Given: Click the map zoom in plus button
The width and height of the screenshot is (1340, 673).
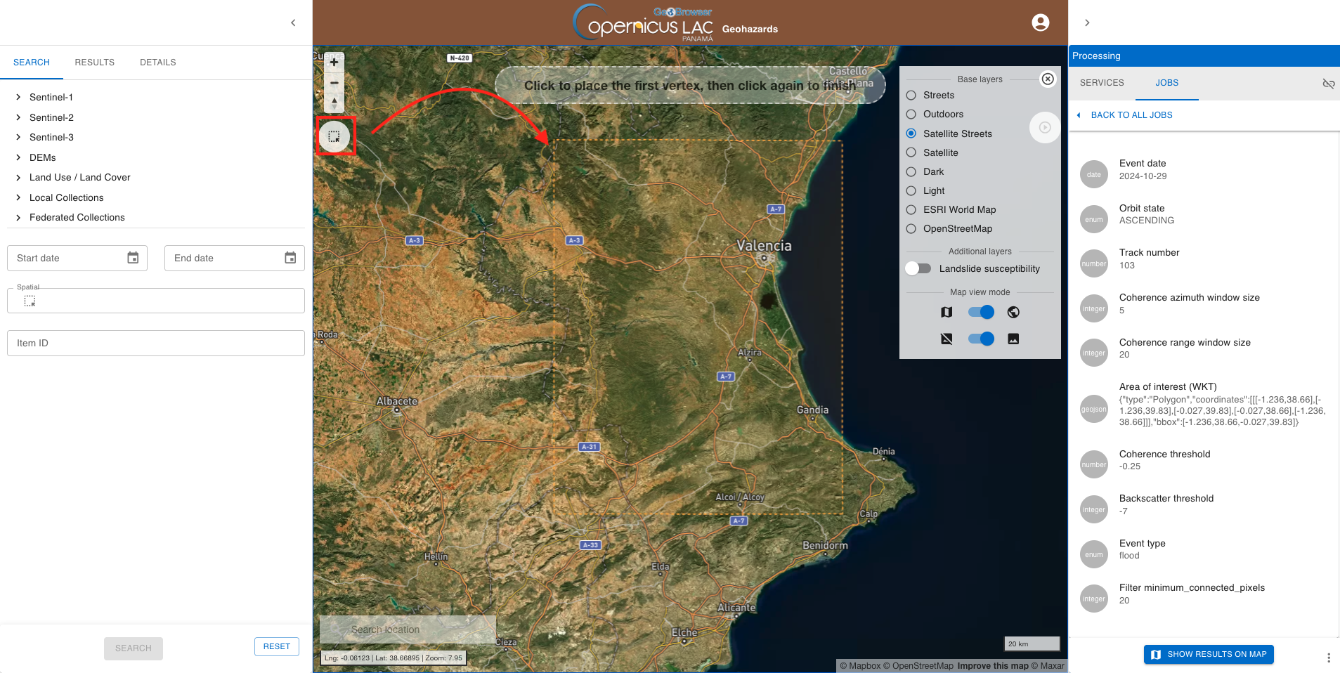Looking at the screenshot, I should [x=334, y=63].
